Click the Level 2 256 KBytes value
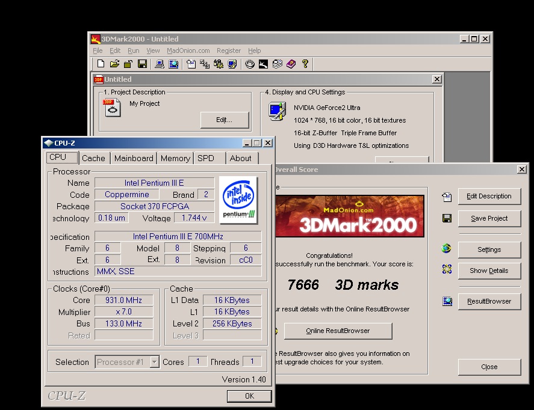Viewport: 534px width, 410px height. pyautogui.click(x=232, y=323)
